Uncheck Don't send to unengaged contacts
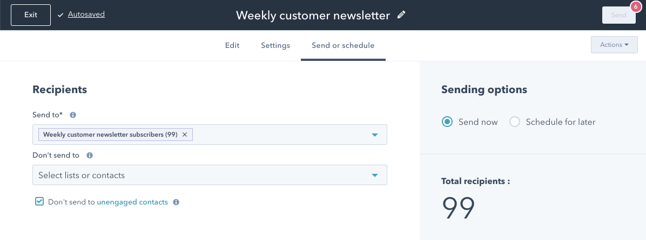 click(x=39, y=201)
